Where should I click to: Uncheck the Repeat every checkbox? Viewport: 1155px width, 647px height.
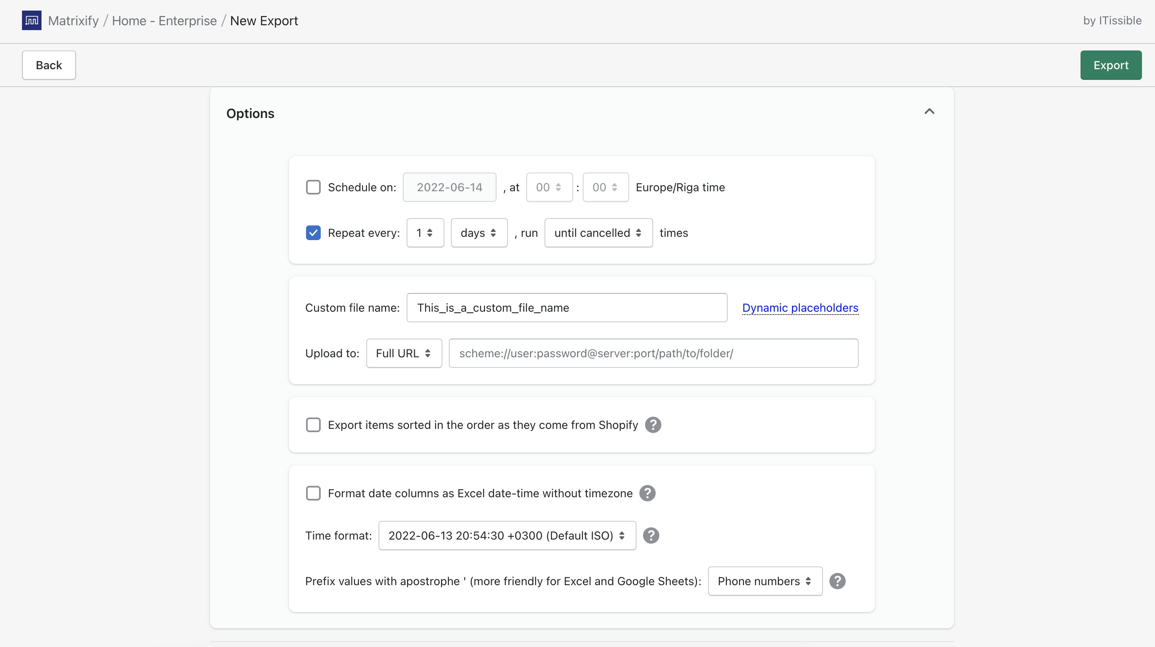coord(313,233)
